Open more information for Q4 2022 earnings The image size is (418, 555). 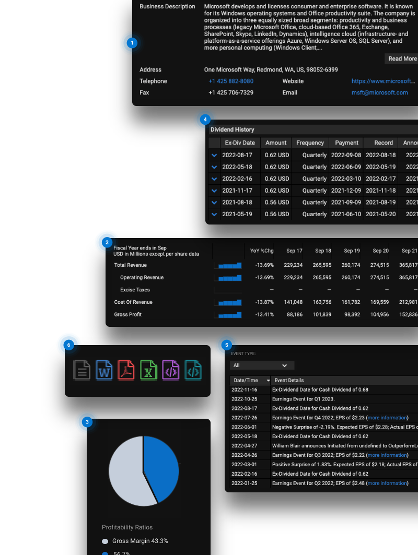(x=387, y=418)
